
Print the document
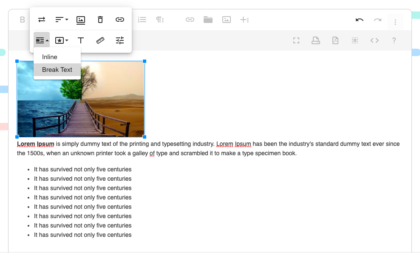(x=315, y=40)
